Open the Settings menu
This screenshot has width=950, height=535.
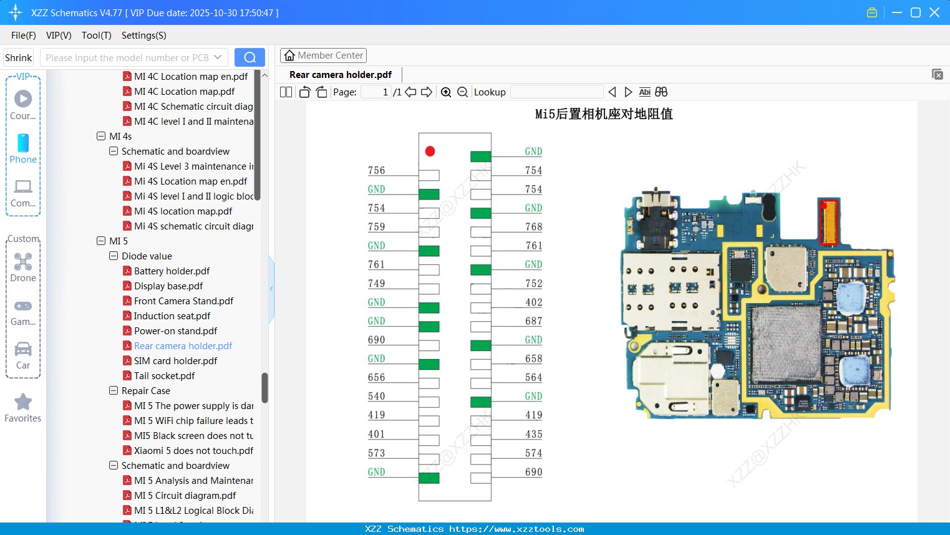pyautogui.click(x=144, y=36)
